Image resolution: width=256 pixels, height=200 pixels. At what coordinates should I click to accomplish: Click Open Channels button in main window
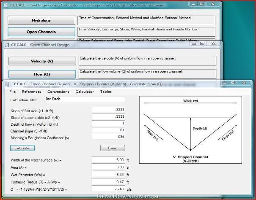[41, 32]
